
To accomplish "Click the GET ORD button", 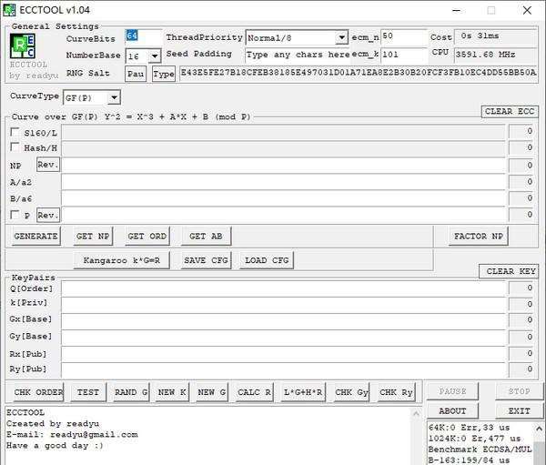I will pyautogui.click(x=147, y=236).
